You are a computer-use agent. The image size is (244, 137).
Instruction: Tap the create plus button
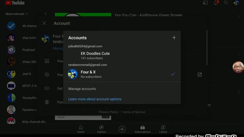pyautogui.click(x=122, y=129)
